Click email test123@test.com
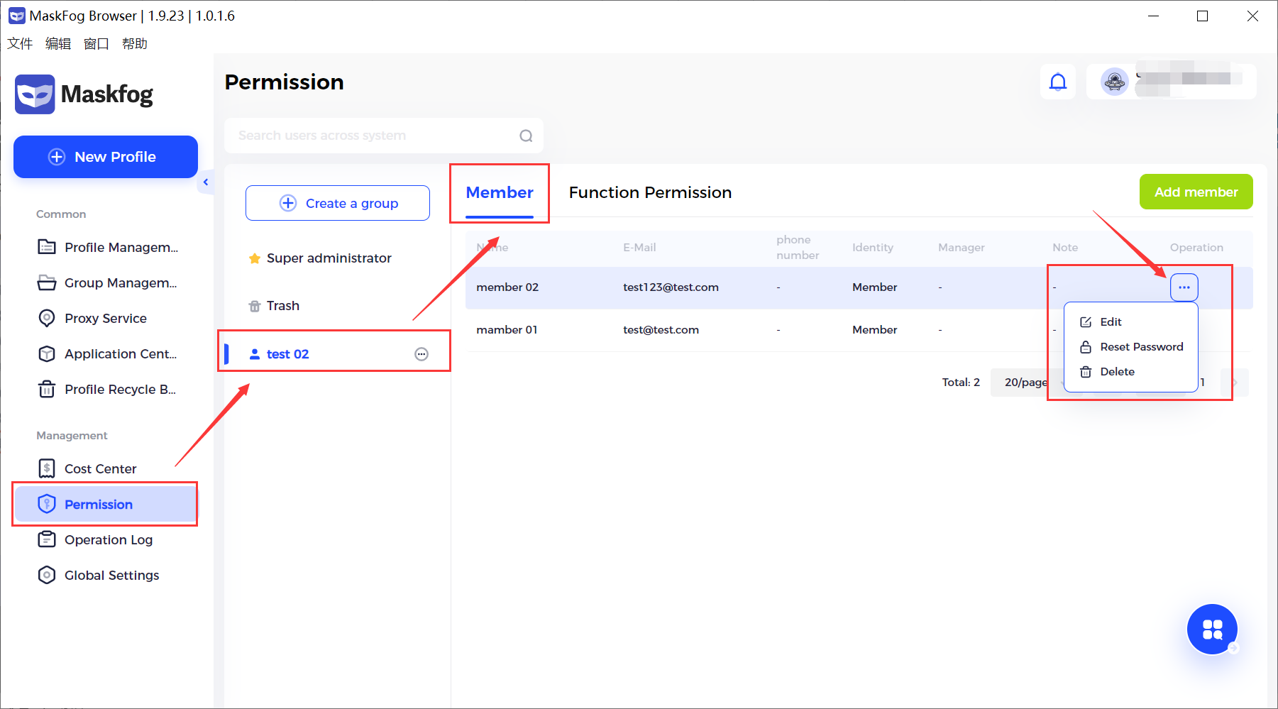Image resolution: width=1278 pixels, height=709 pixels. click(x=671, y=287)
